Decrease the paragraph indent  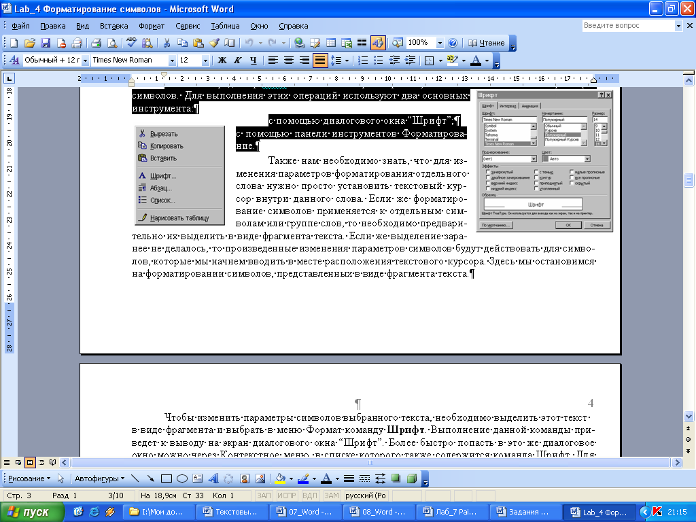[x=394, y=60]
